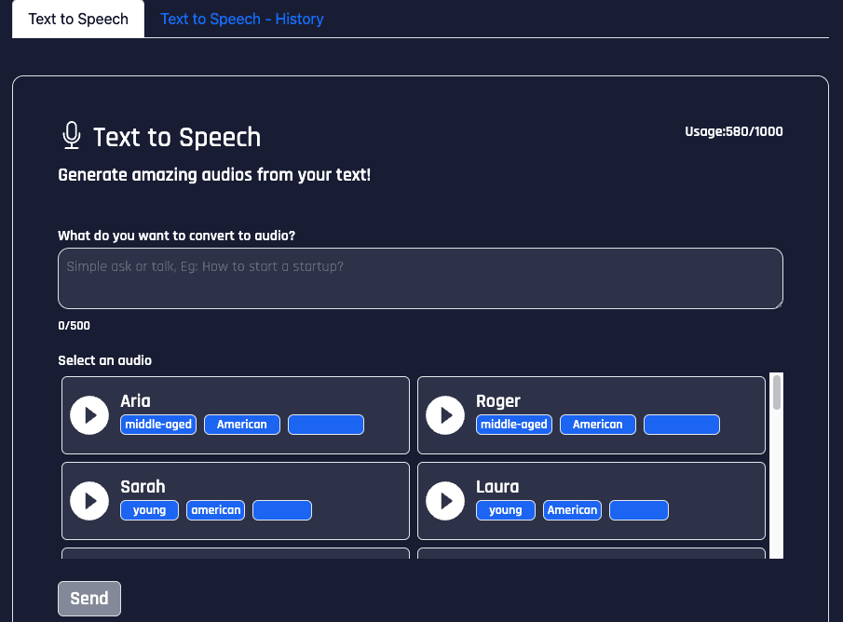Viewport: 843px width, 622px height.
Task: Focus the text-to-audio input field
Action: coord(420,277)
